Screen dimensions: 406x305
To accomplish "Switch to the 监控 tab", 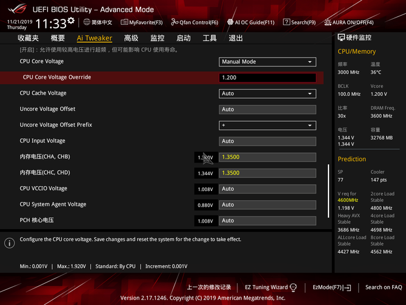I will tap(158, 38).
